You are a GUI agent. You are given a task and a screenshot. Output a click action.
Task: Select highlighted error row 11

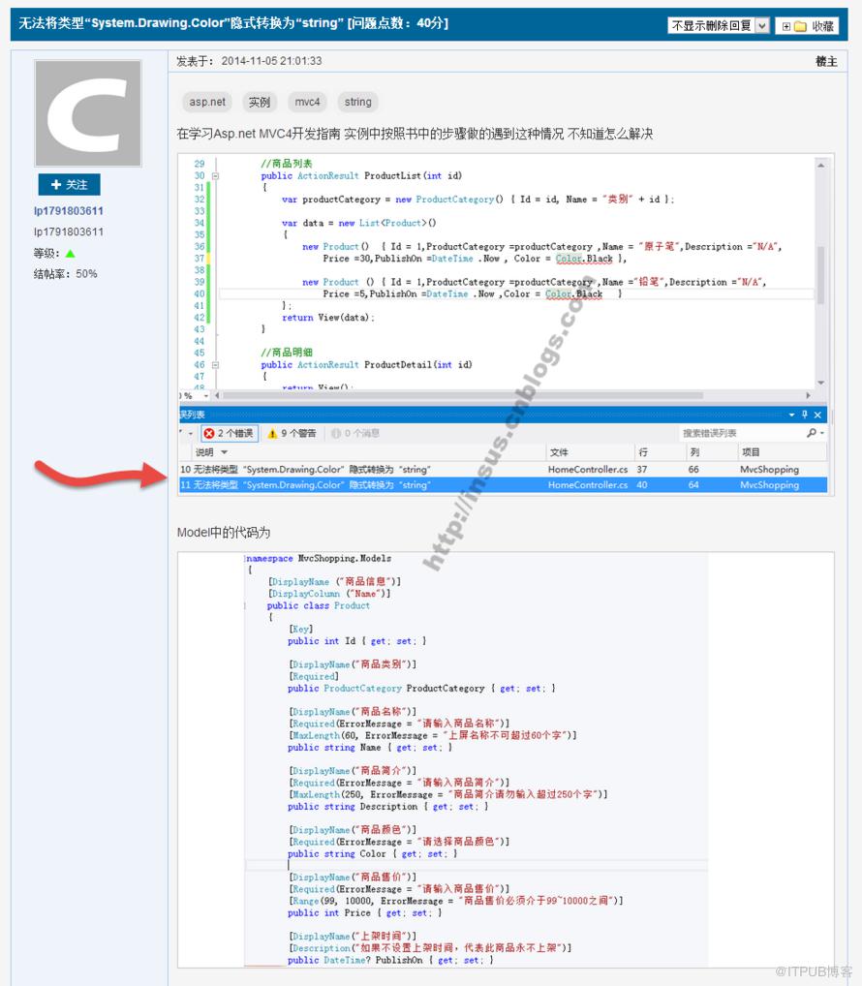503,485
